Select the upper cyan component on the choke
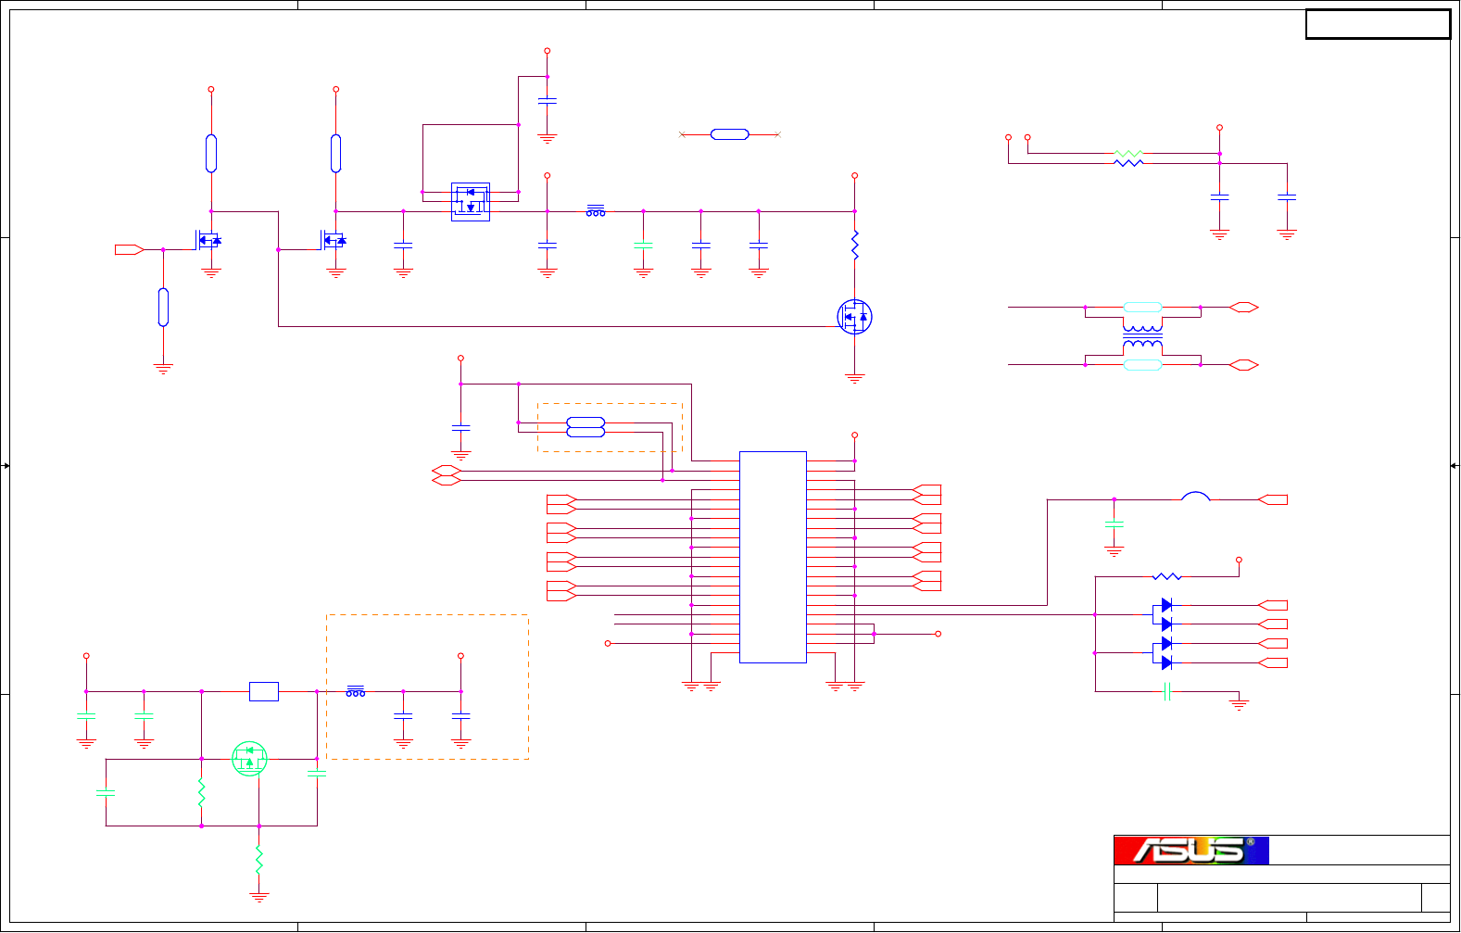This screenshot has width=1461, height=933. 1142,307
